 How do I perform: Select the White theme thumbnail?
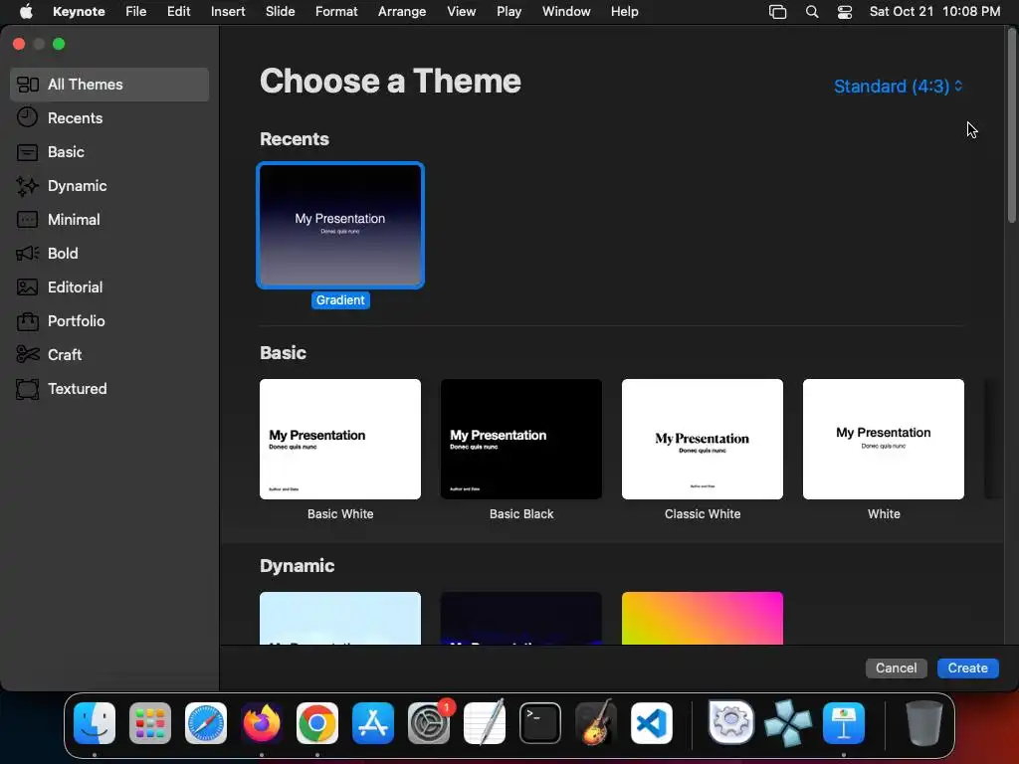tap(884, 439)
